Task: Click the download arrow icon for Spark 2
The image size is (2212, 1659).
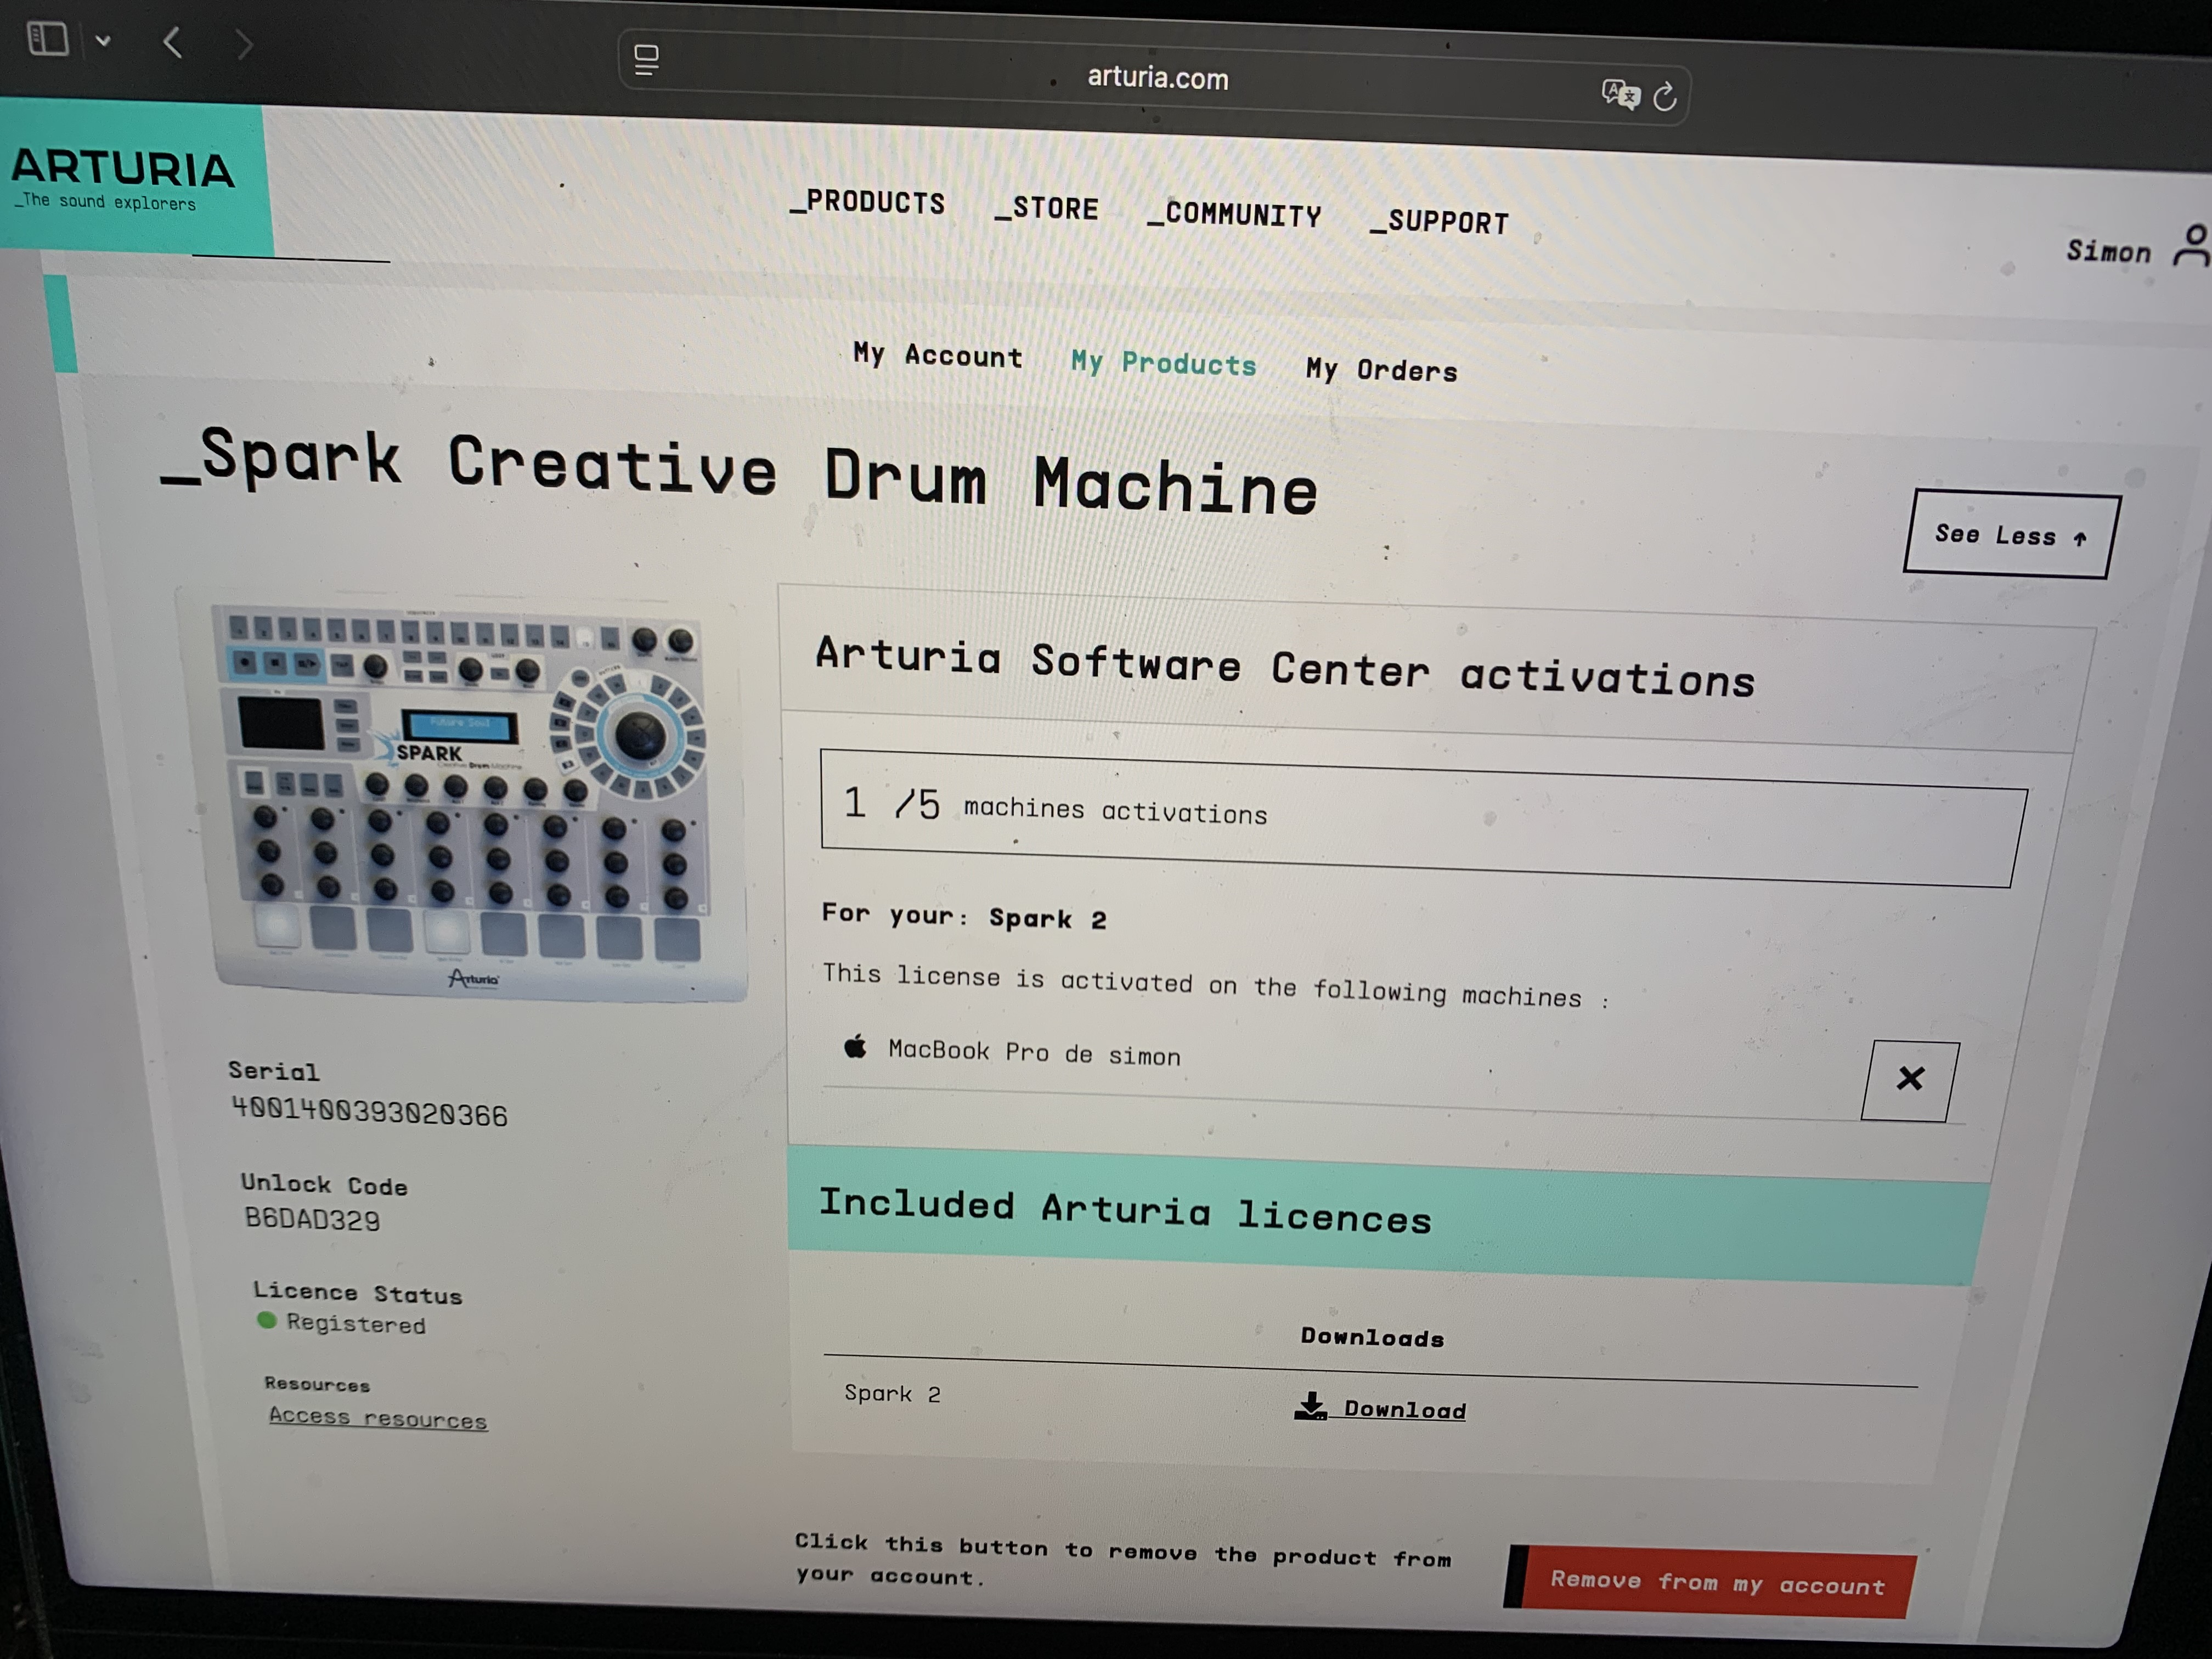Action: 1310,1406
